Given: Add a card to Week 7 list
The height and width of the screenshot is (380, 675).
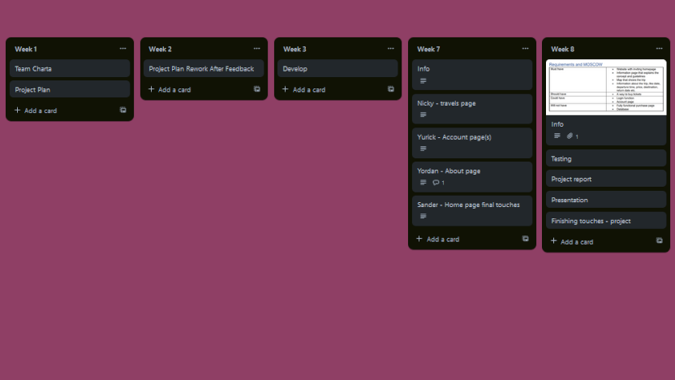Looking at the screenshot, I should coord(438,239).
